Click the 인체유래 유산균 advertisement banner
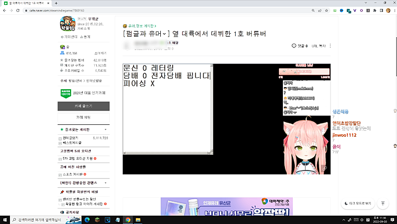The width and height of the screenshot is (397, 224). 227,207
